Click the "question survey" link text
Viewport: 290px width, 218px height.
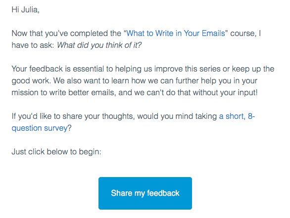click(x=40, y=128)
